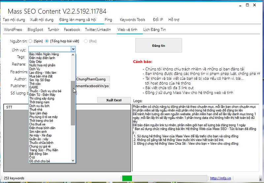Pick Thuốc - Dịch vụ cho bé
Screen dimensions: 264x183
[x=45, y=91]
